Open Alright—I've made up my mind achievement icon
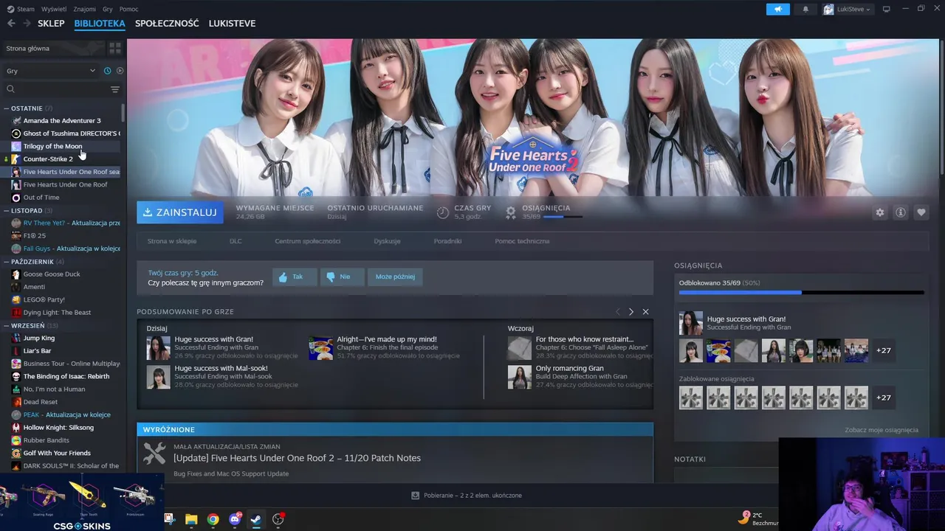Viewport: 945px width, 531px height. [x=321, y=348]
